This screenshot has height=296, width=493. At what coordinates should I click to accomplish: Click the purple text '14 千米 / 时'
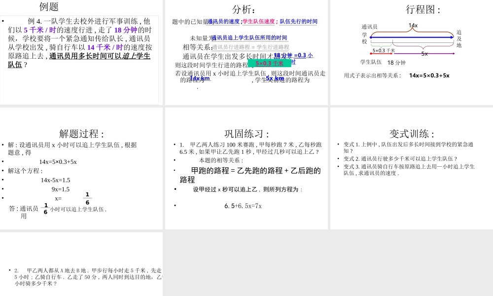coord(105,47)
